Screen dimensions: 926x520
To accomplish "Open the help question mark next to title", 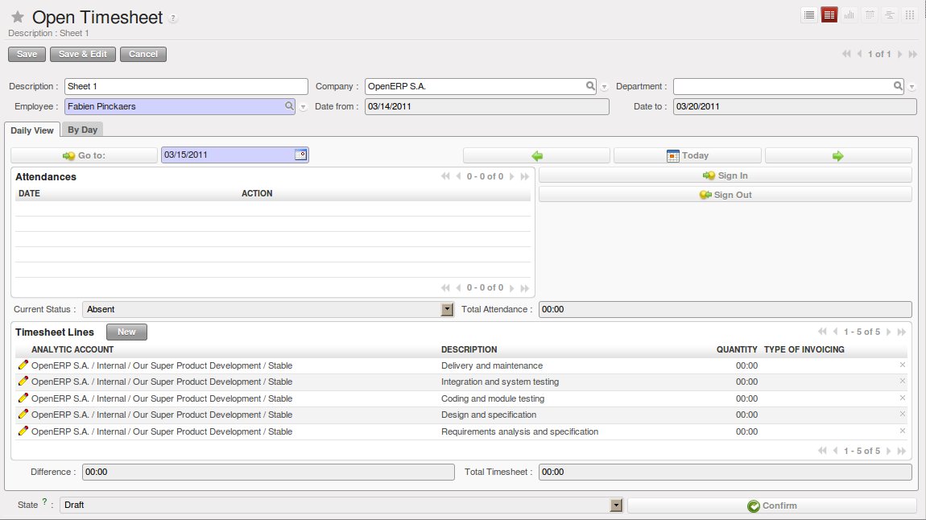I will pyautogui.click(x=174, y=19).
